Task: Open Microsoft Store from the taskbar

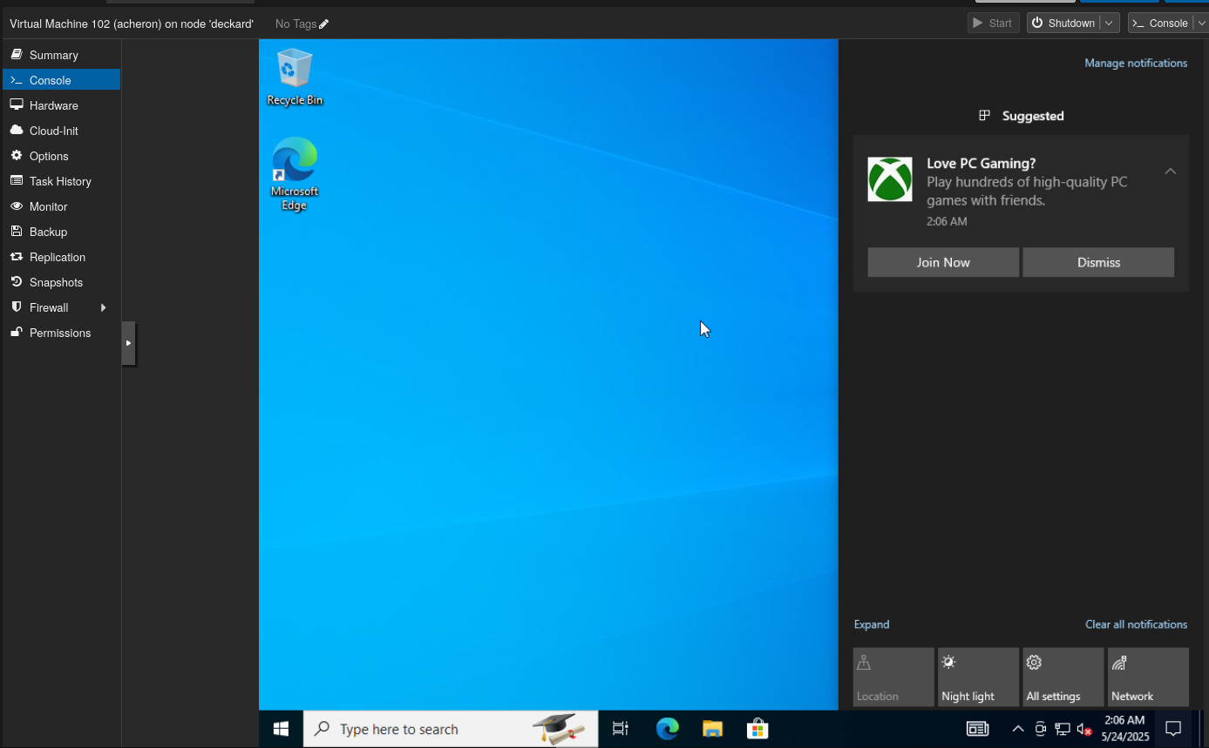Action: click(x=757, y=729)
